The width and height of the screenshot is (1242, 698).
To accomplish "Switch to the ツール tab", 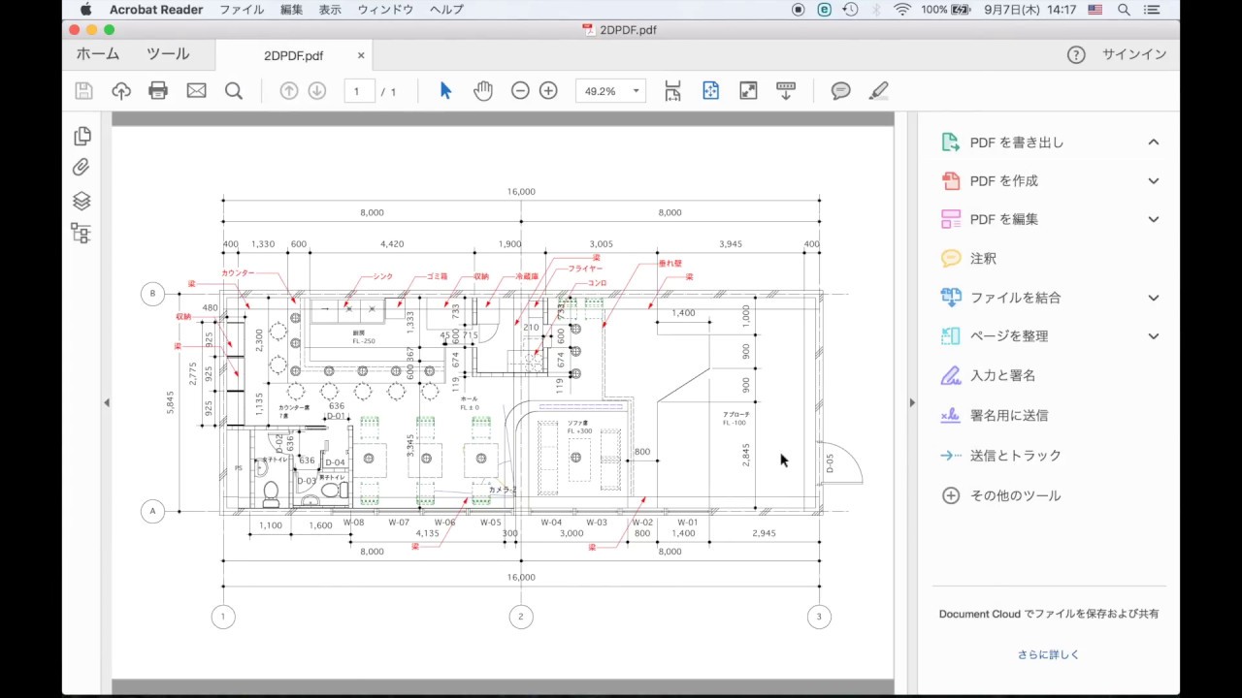I will pyautogui.click(x=168, y=54).
